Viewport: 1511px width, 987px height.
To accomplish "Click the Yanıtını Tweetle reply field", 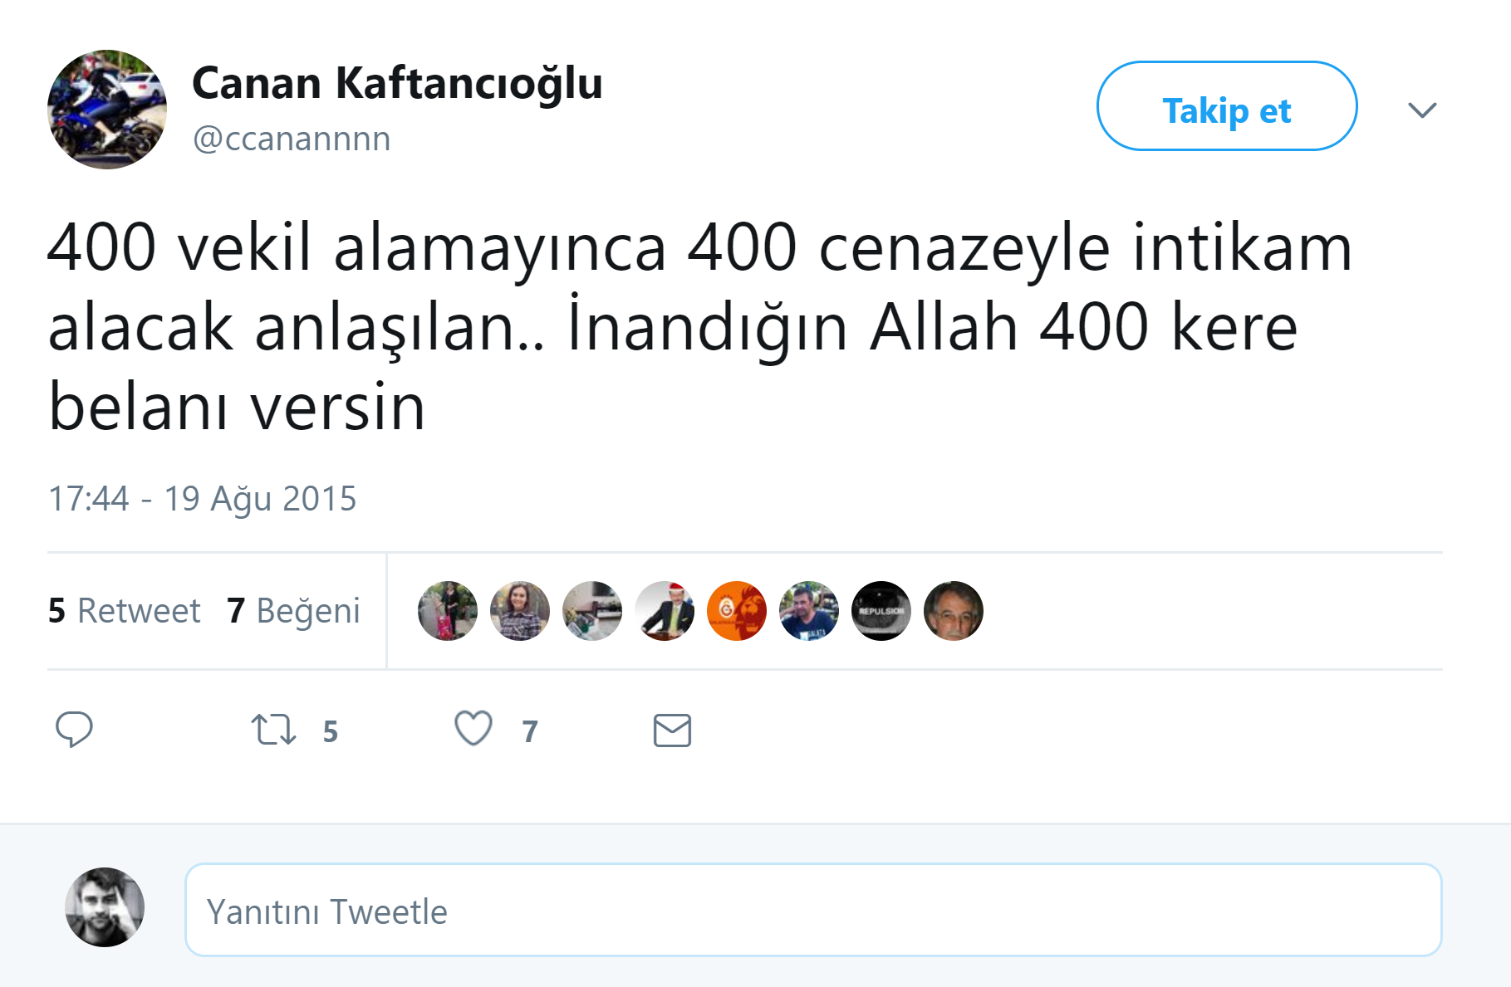I will [x=813, y=910].
